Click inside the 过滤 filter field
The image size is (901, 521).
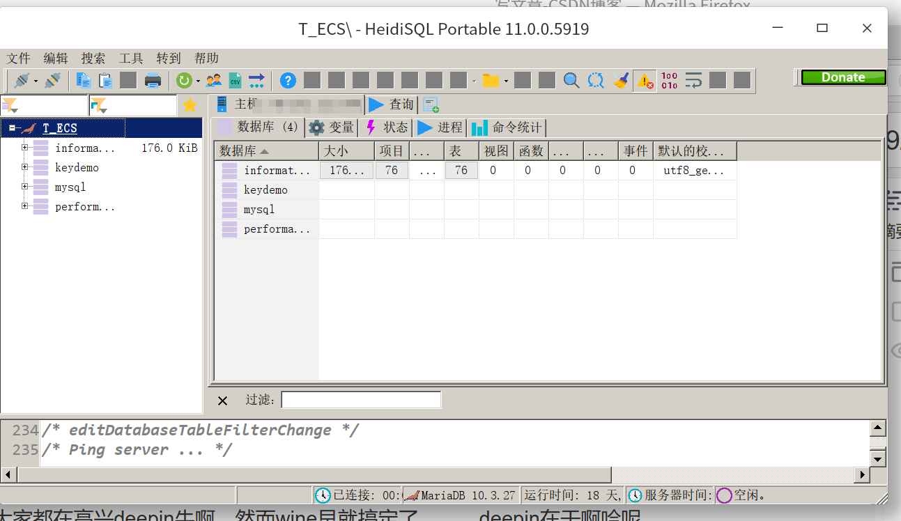[361, 399]
